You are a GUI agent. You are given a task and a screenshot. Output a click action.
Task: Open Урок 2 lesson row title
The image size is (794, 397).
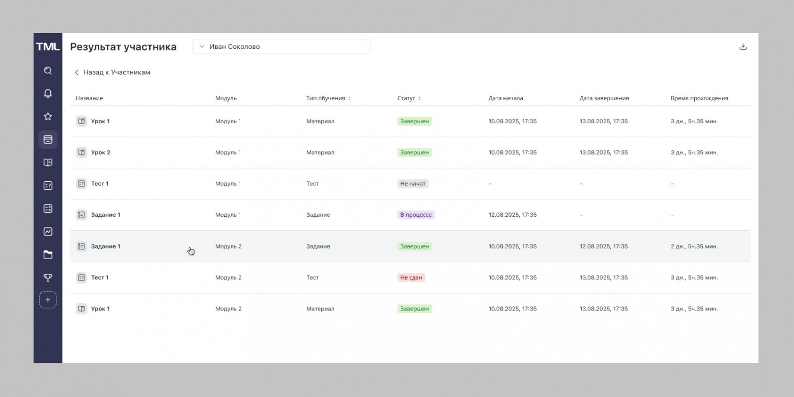pos(101,152)
